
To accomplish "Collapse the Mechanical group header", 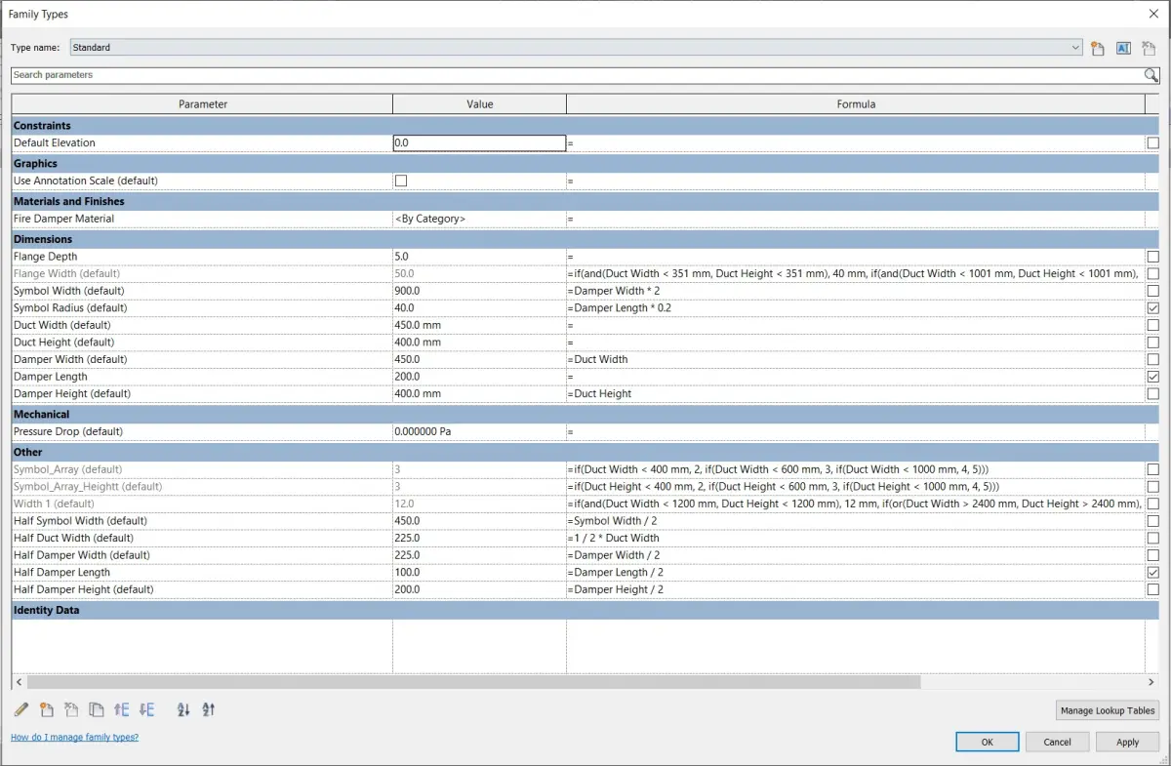I will [x=584, y=414].
